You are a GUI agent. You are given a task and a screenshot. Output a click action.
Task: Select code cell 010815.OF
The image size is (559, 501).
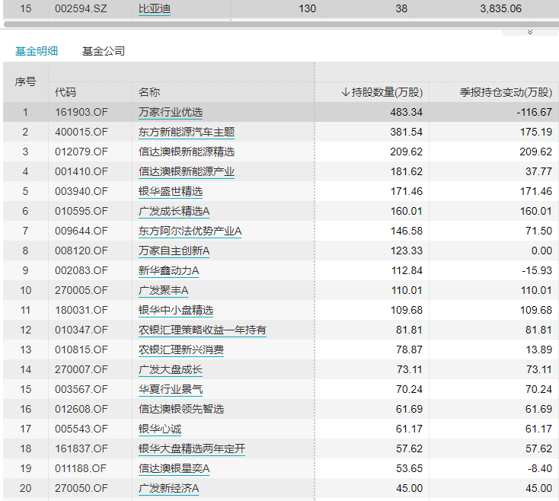(x=81, y=349)
